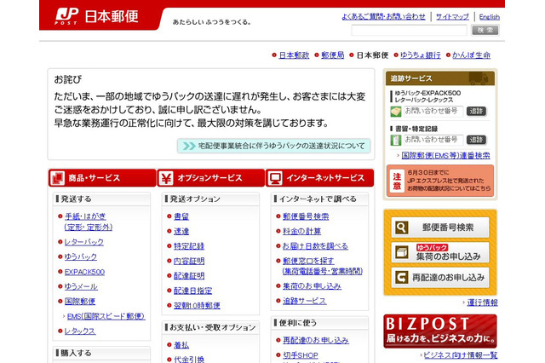Open 郵便局 in group navigation
This screenshot has height=363, width=545.
tap(333, 55)
